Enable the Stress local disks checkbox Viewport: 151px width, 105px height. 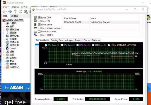(x=39, y=32)
